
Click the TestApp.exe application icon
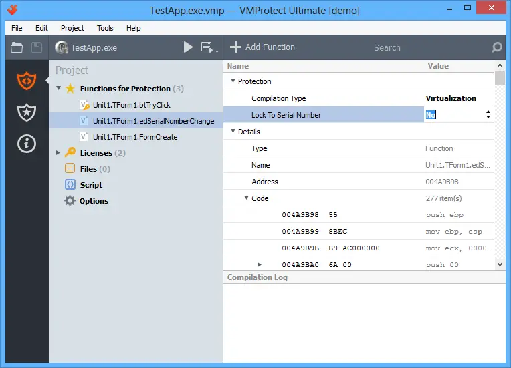[x=62, y=47]
